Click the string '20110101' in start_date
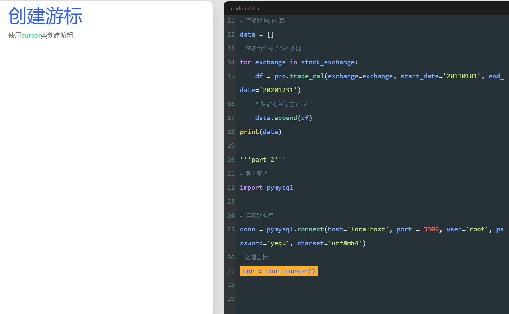This screenshot has width=509, height=314. 462,76
